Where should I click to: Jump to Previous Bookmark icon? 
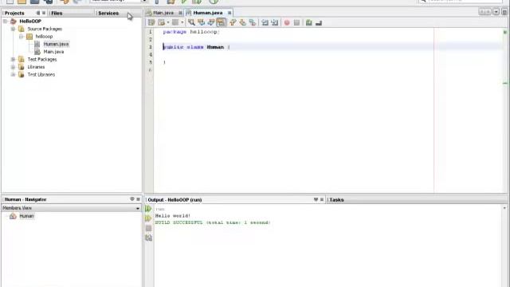[233, 22]
